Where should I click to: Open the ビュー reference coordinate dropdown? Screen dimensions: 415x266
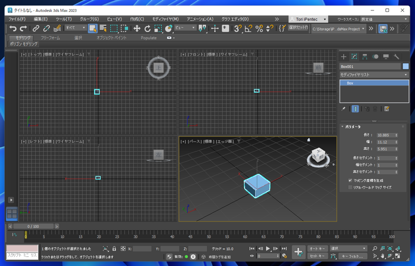[x=185, y=27]
